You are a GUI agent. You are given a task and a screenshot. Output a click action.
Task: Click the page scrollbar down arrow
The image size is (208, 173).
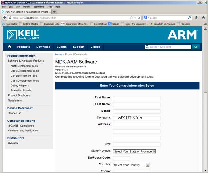pos(205,170)
